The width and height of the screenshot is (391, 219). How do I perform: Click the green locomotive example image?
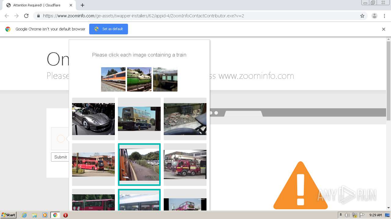[139, 79]
